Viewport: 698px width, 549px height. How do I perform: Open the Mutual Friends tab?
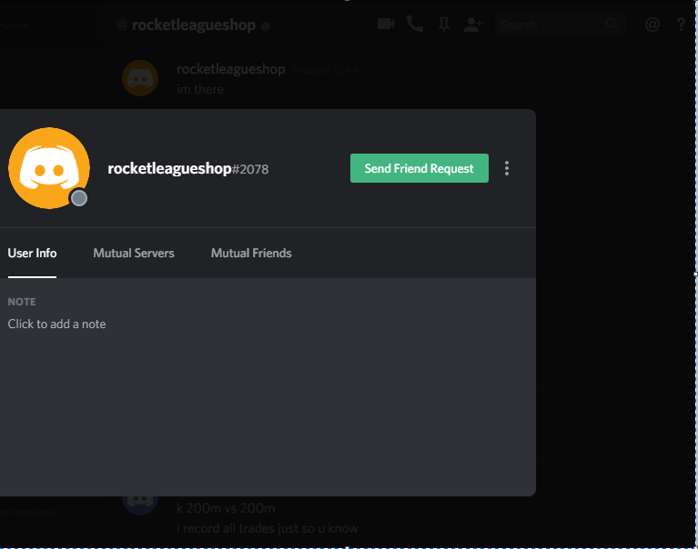[251, 253]
